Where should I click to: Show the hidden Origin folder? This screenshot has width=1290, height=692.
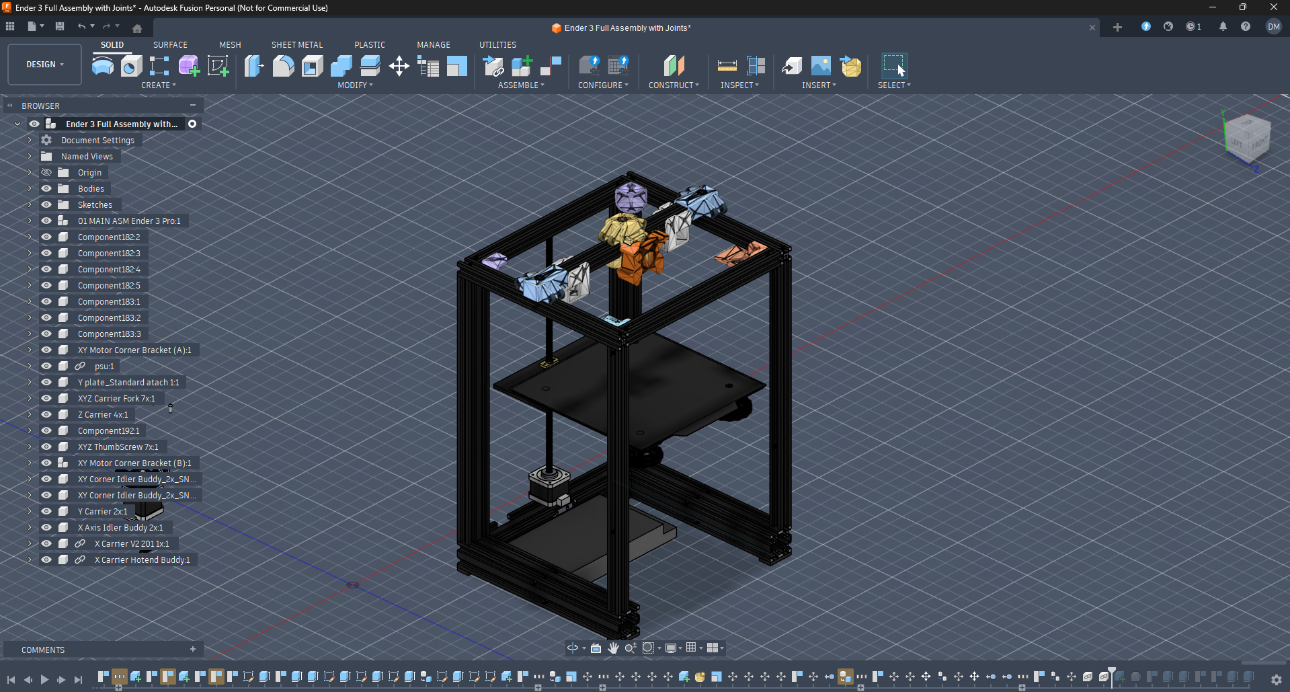coord(46,173)
